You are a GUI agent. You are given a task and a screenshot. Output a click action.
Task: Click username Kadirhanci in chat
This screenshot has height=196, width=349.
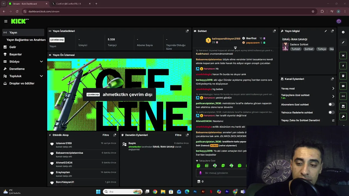click(202, 54)
